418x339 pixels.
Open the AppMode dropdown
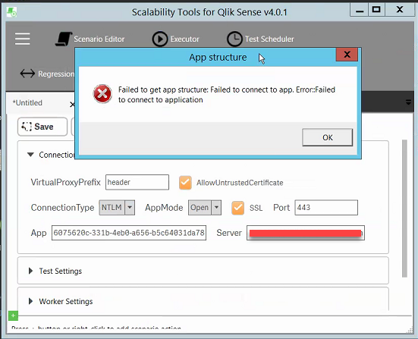point(205,208)
